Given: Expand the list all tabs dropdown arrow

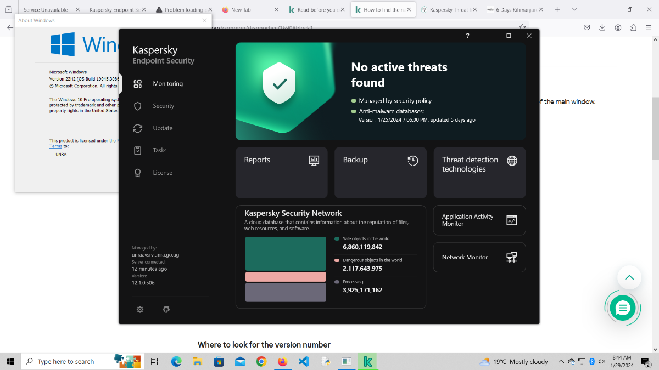Looking at the screenshot, I should point(574,9).
